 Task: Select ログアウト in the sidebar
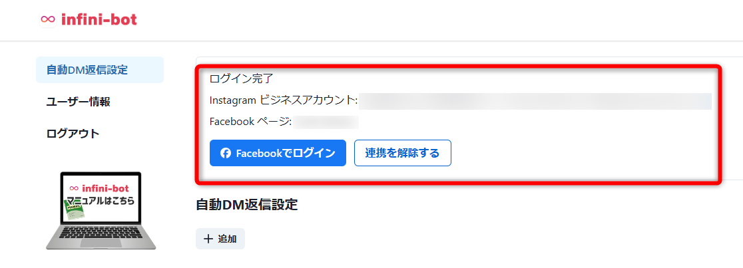[x=73, y=134]
